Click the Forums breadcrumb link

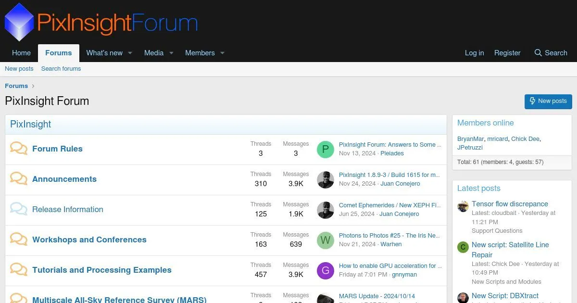pos(16,86)
